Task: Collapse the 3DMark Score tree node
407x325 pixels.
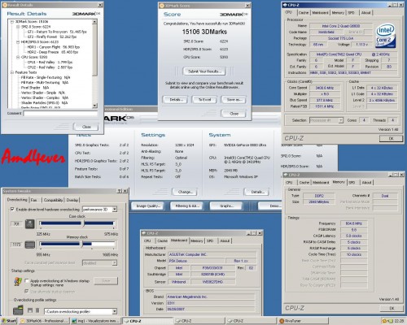Action: tap(12, 22)
